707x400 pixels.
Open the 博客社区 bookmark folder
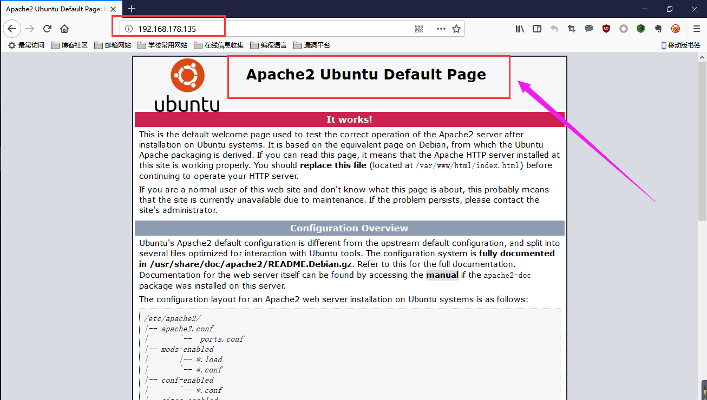(69, 45)
